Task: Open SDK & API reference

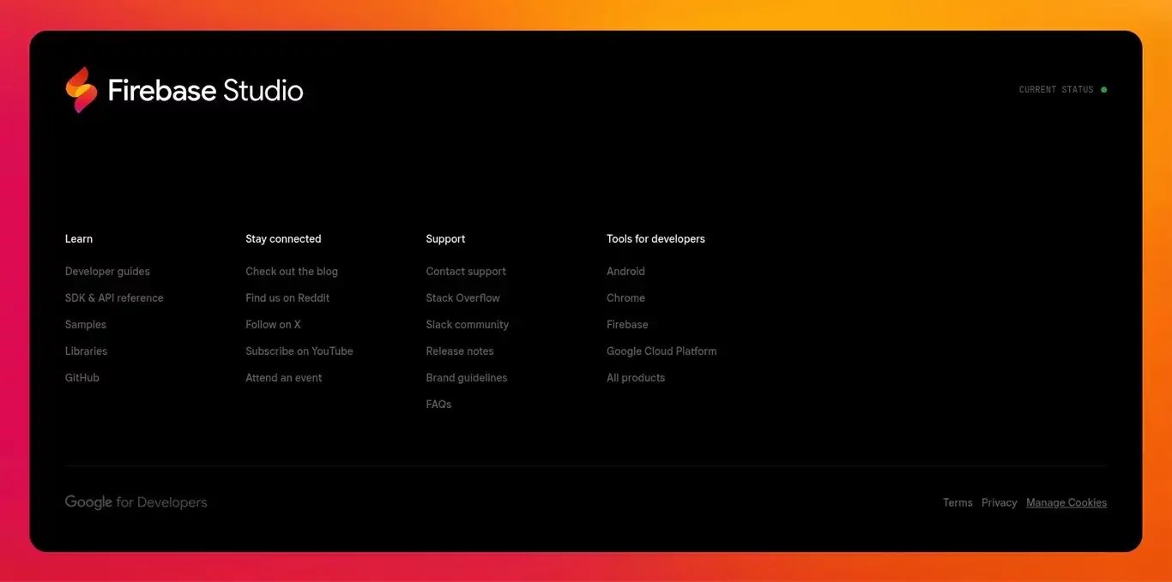Action: [114, 298]
